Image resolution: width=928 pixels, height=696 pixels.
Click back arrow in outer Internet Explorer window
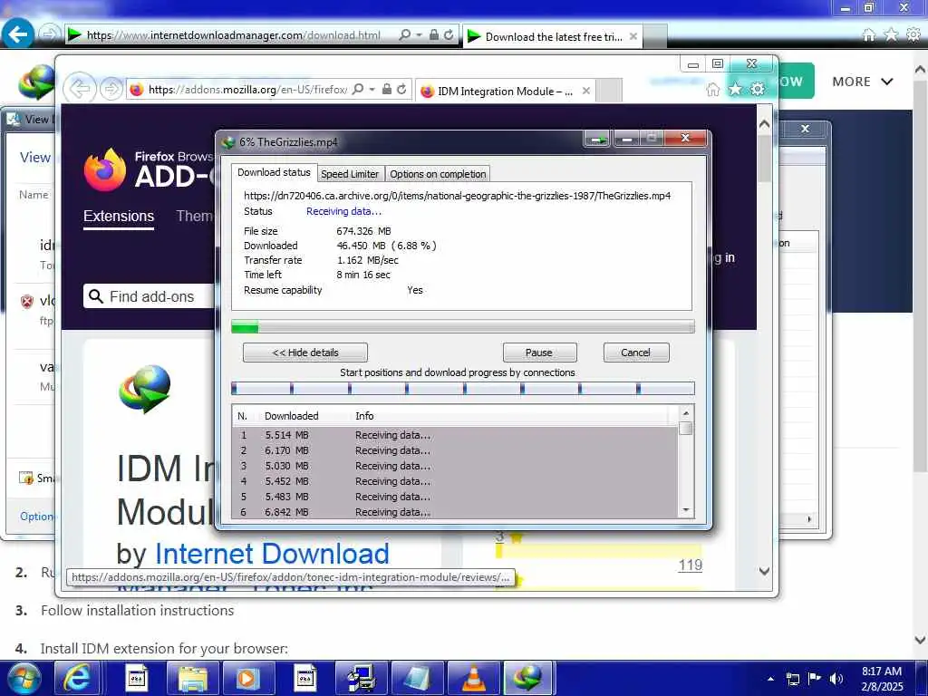click(x=18, y=34)
